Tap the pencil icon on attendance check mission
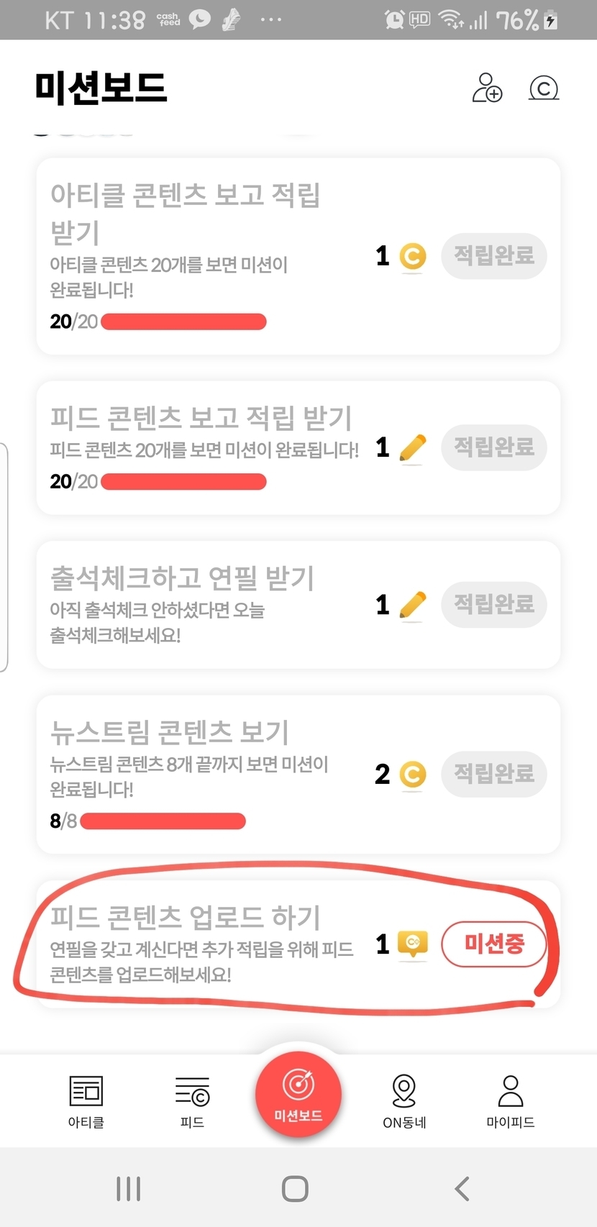 pos(412,605)
